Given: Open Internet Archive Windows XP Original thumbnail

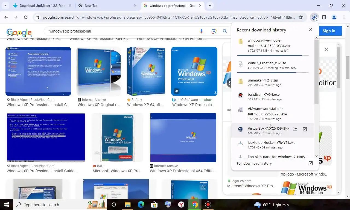Looking at the screenshot, I should tap(99, 71).
